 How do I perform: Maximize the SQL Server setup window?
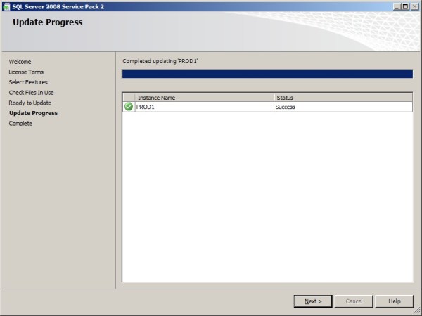pyautogui.click(x=406, y=6)
